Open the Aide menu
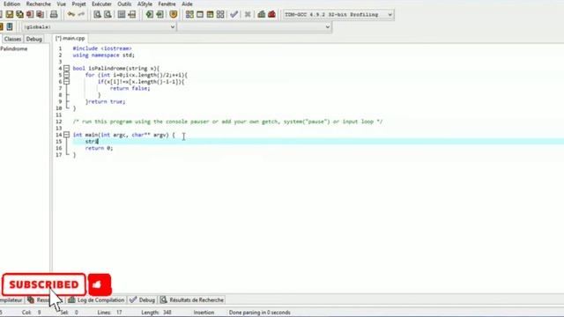The image size is (564, 317). tap(187, 4)
